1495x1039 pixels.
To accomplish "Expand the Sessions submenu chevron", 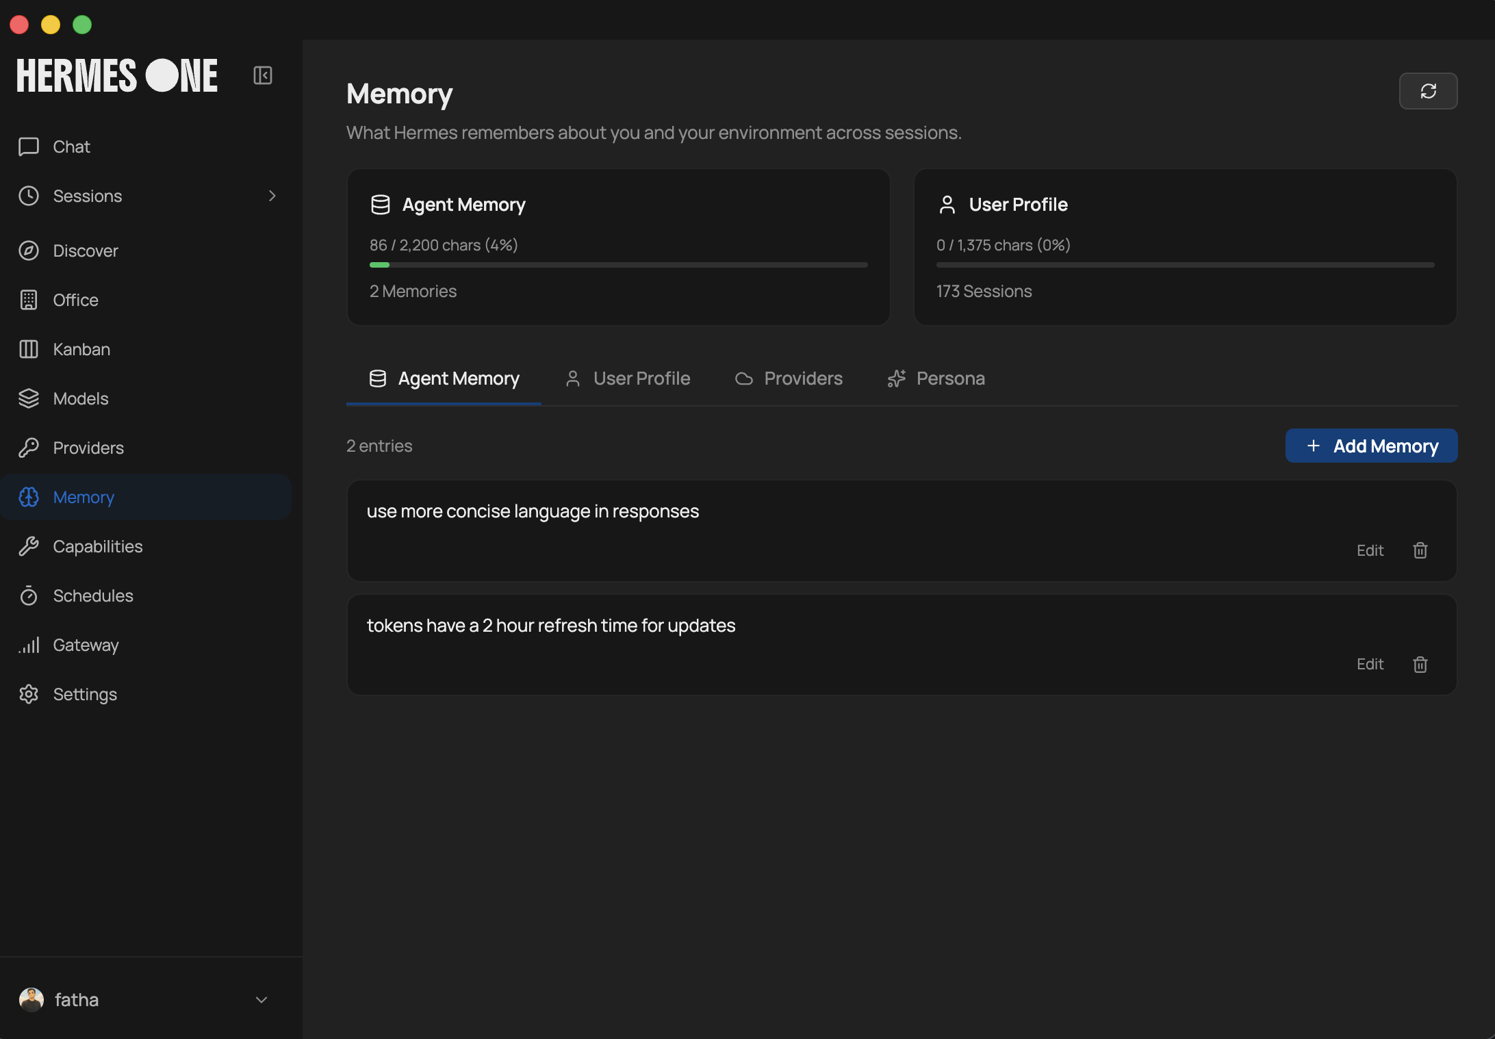I will (272, 196).
